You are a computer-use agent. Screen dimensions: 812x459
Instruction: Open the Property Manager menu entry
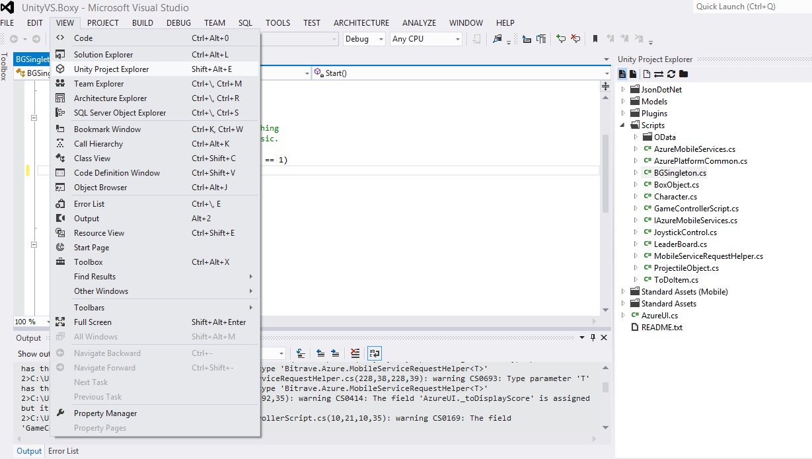[155, 413]
